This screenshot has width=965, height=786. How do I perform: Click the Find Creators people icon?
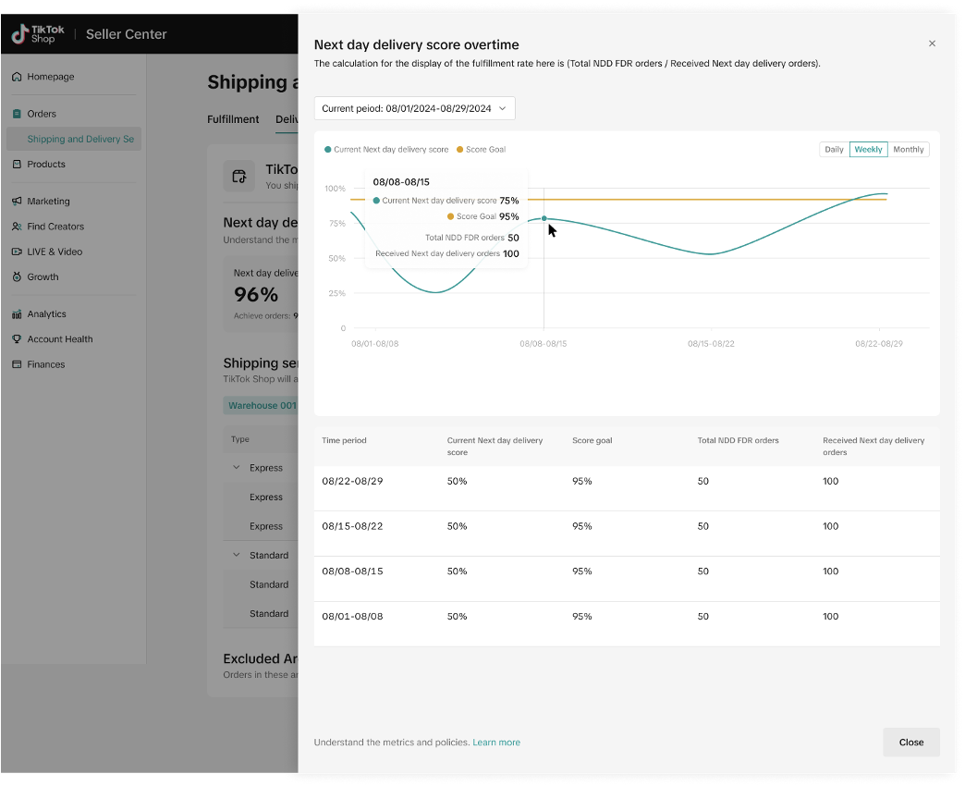click(x=17, y=227)
